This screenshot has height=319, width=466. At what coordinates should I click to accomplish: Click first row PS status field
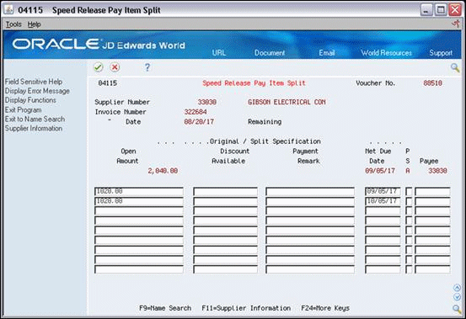pos(409,191)
